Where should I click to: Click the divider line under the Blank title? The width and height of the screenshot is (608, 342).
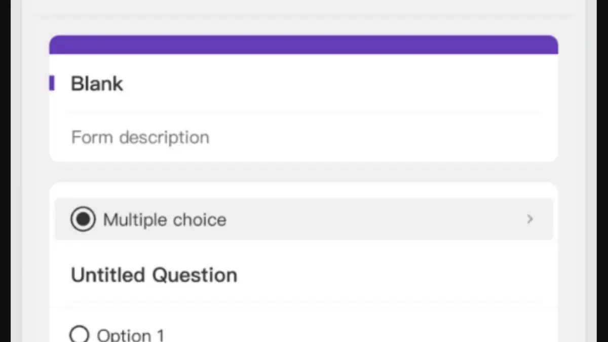pyautogui.click(x=303, y=112)
